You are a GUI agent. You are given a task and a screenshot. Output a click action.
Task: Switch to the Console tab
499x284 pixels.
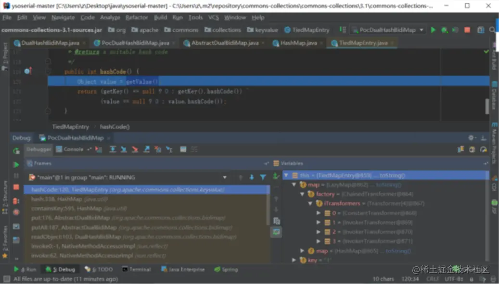(70, 149)
